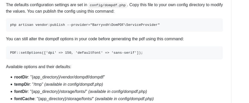Click the PDF::setOptions code block
The width and height of the screenshot is (249, 103).
[x=114, y=53]
